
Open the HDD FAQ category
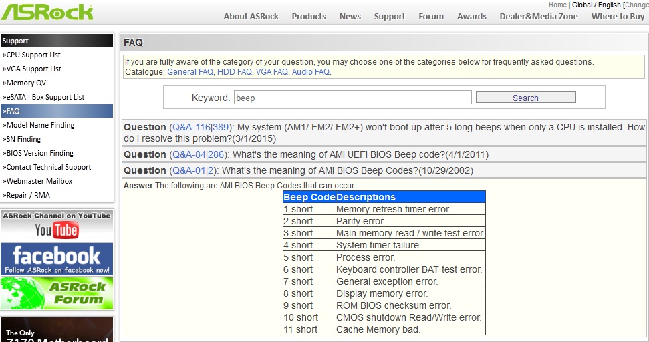235,72
